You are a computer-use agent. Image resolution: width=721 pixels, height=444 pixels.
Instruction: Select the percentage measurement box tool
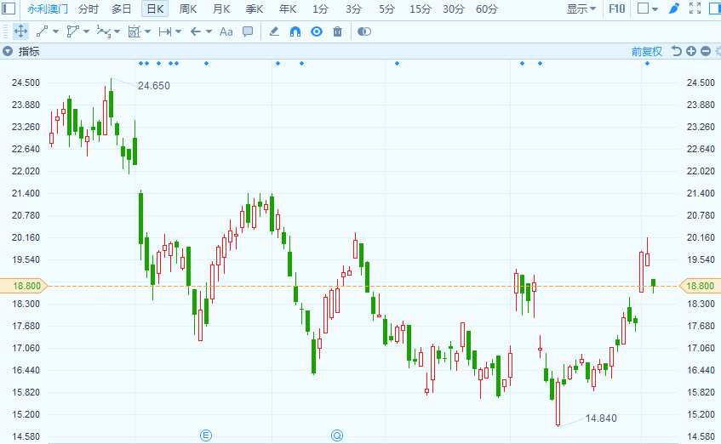coord(134,31)
